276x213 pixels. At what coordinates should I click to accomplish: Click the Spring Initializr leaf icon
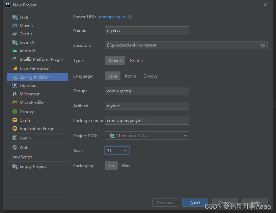[15, 77]
